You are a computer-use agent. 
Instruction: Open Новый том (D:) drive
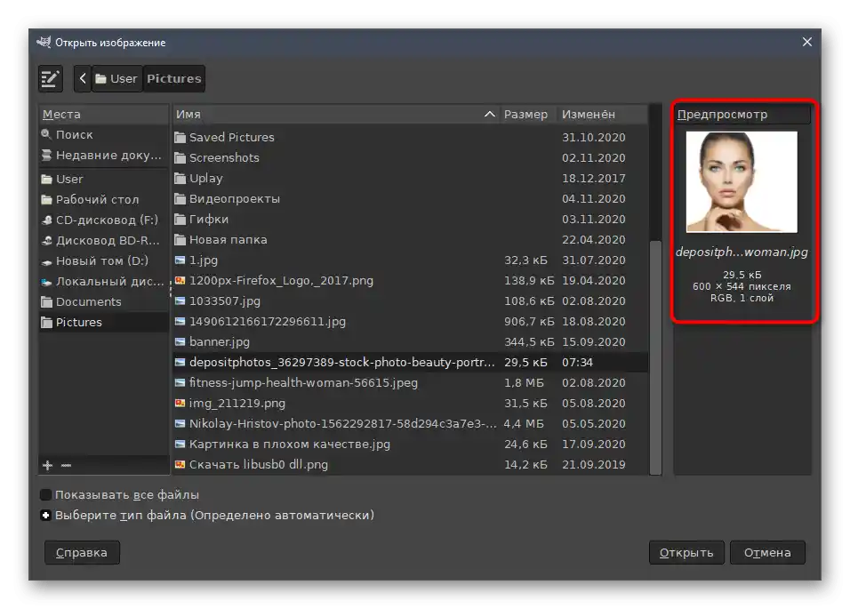click(x=103, y=260)
